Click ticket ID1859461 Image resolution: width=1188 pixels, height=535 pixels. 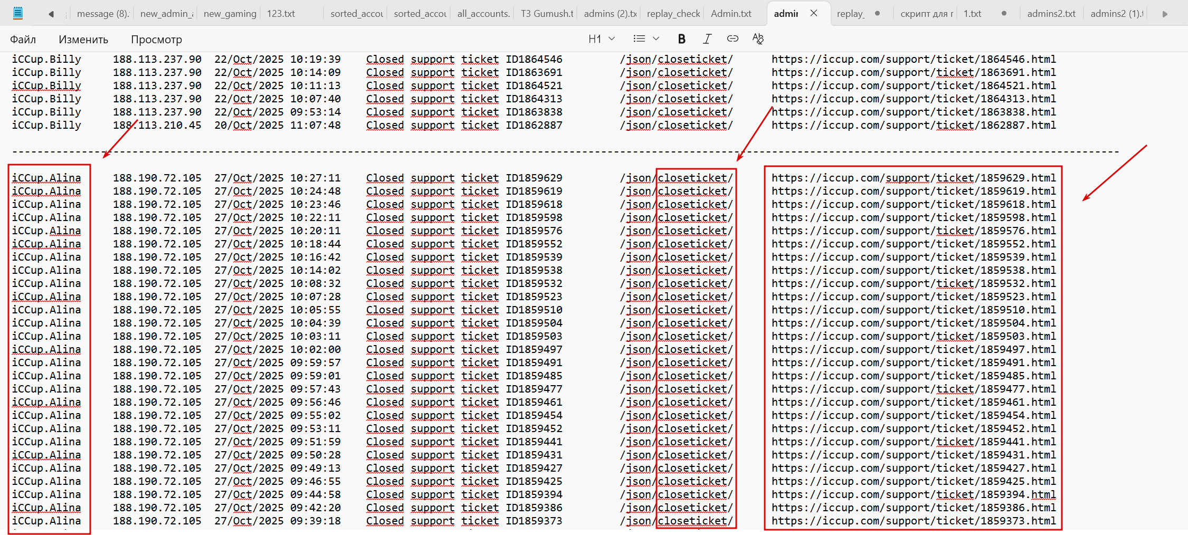pyautogui.click(x=534, y=402)
